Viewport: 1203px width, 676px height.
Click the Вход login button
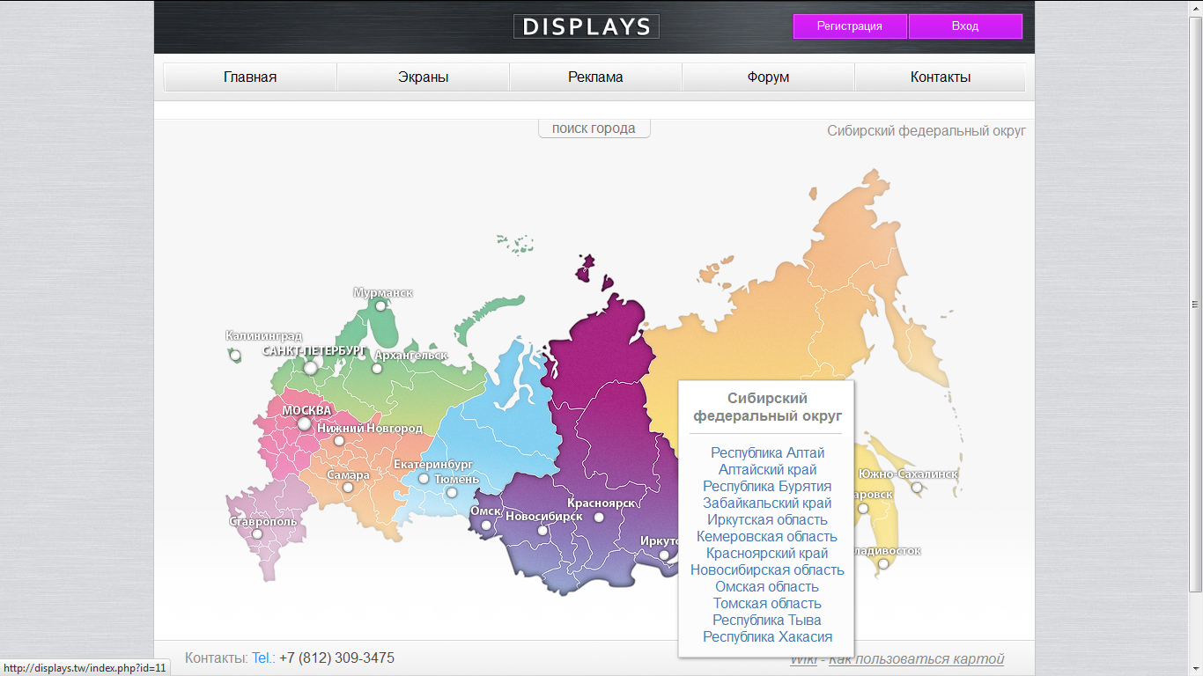tap(965, 26)
